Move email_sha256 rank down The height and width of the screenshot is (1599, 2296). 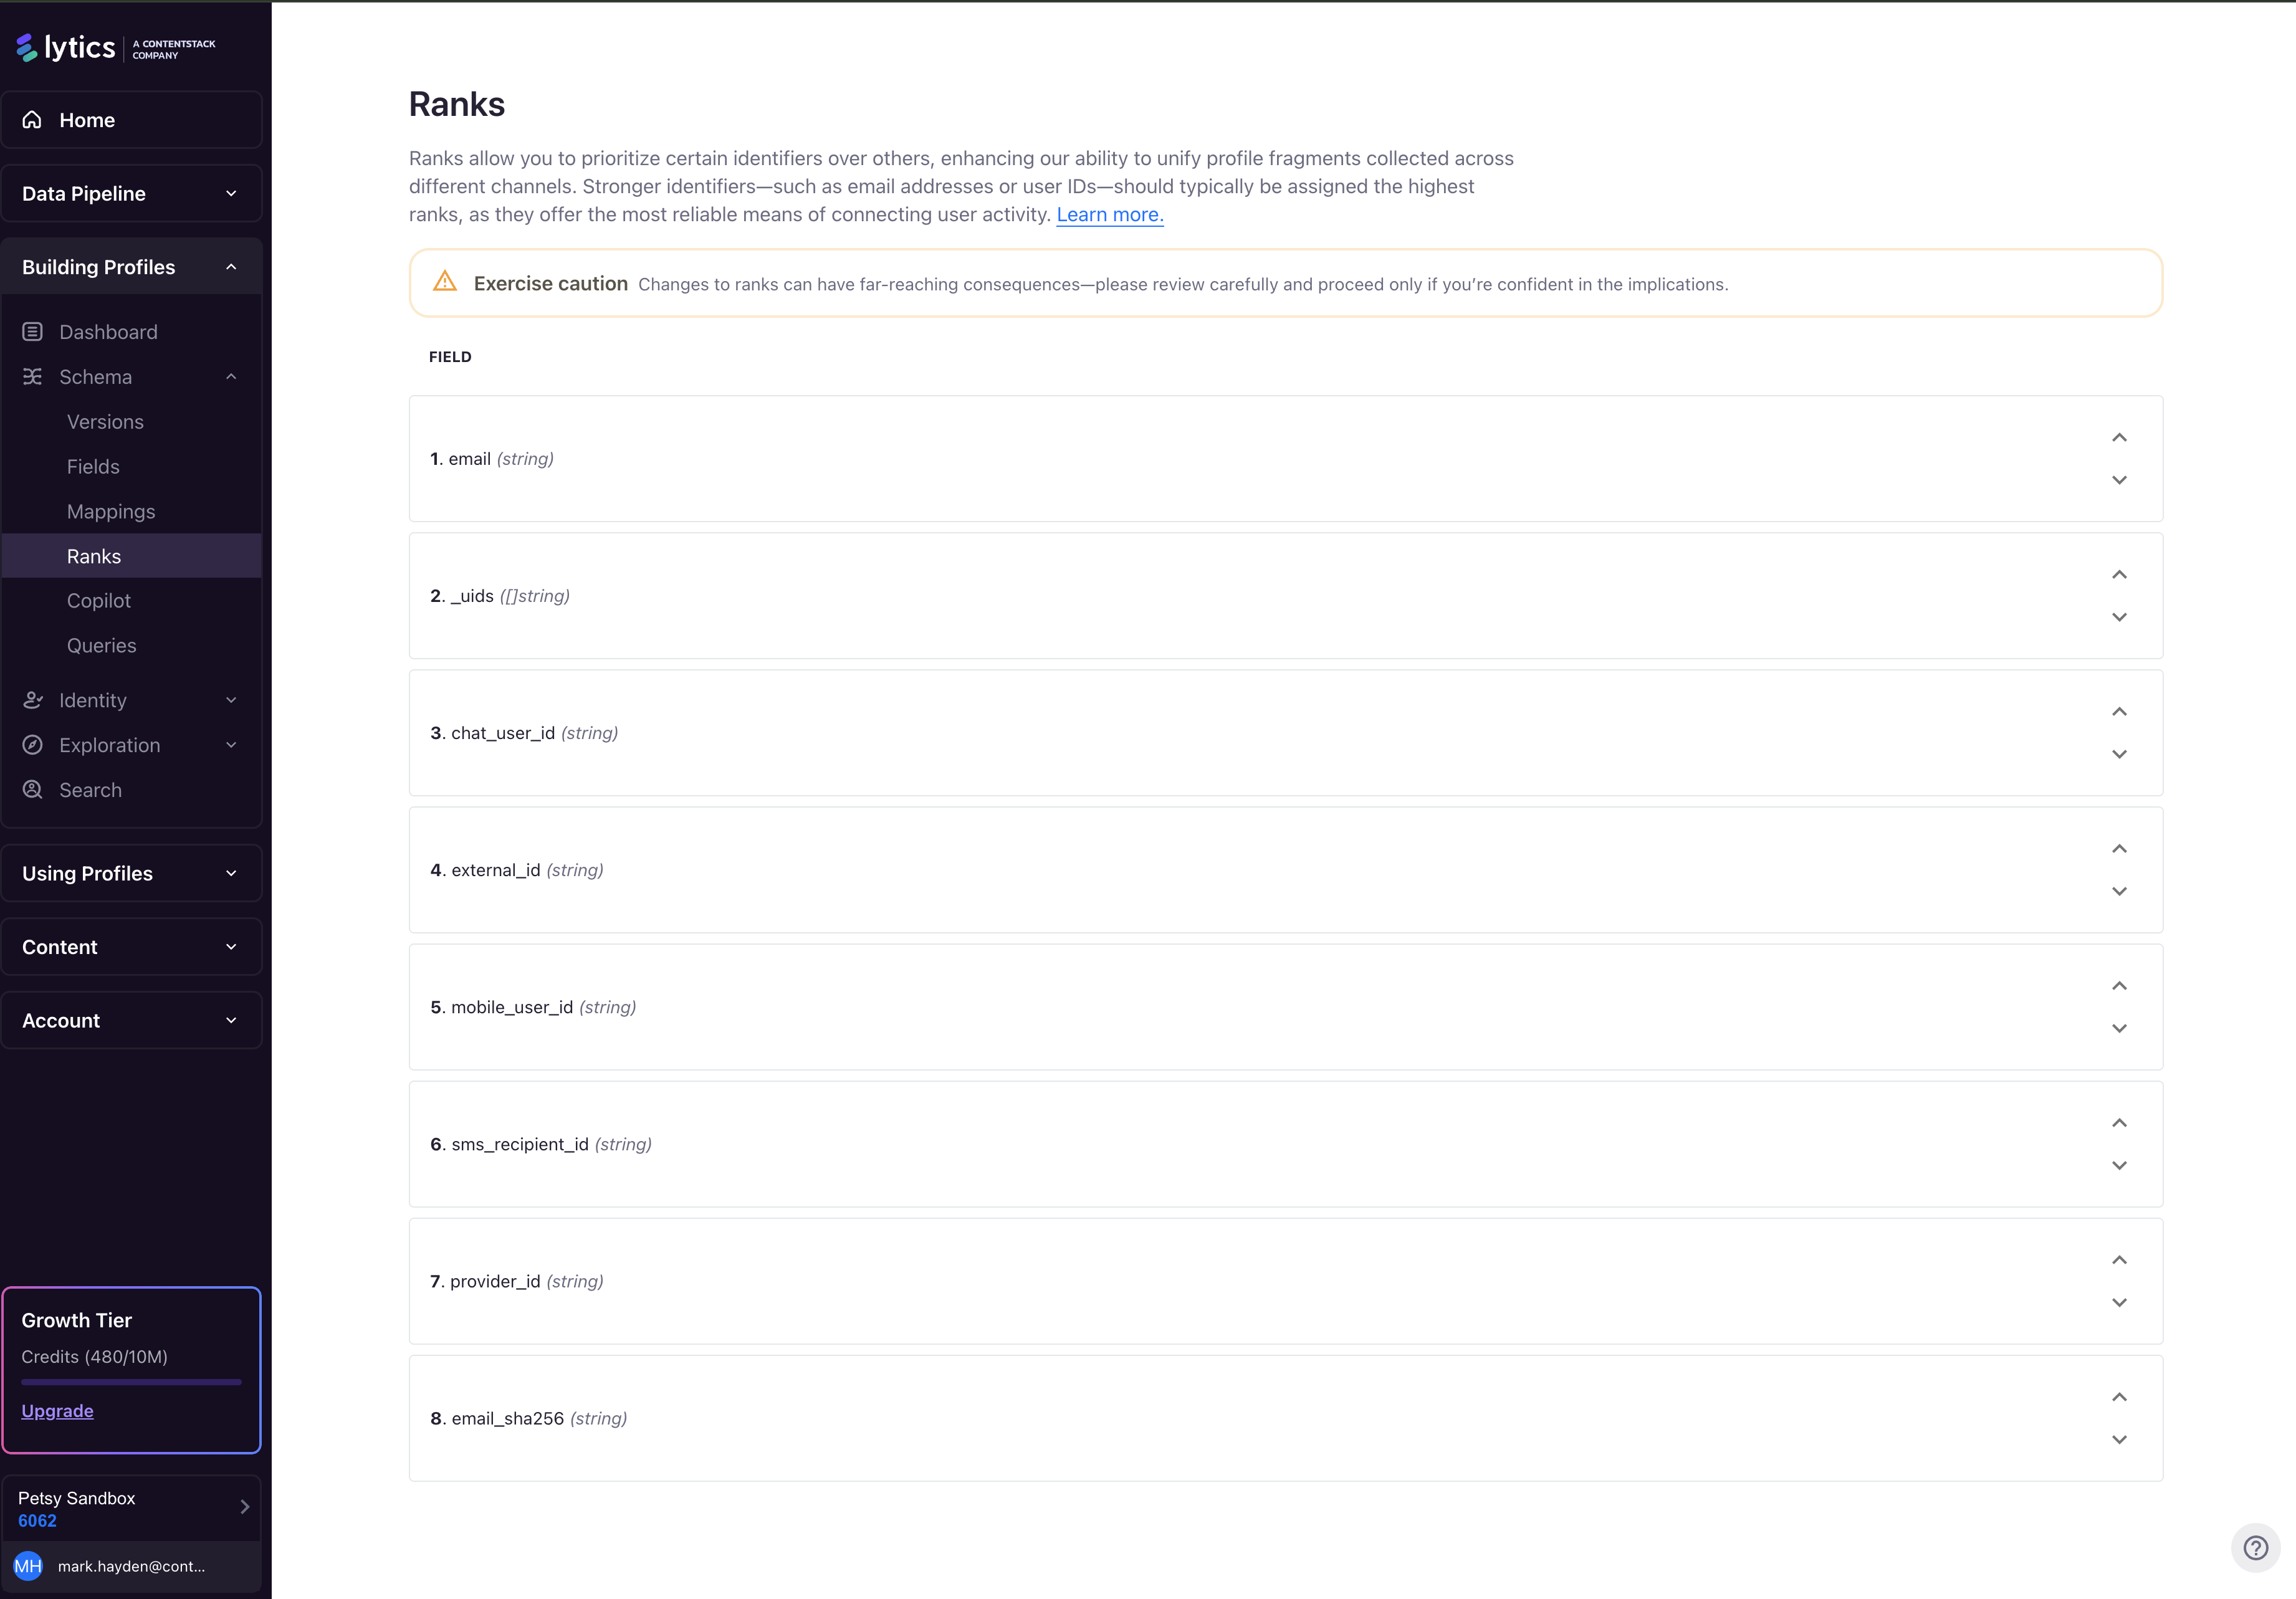[2119, 1439]
